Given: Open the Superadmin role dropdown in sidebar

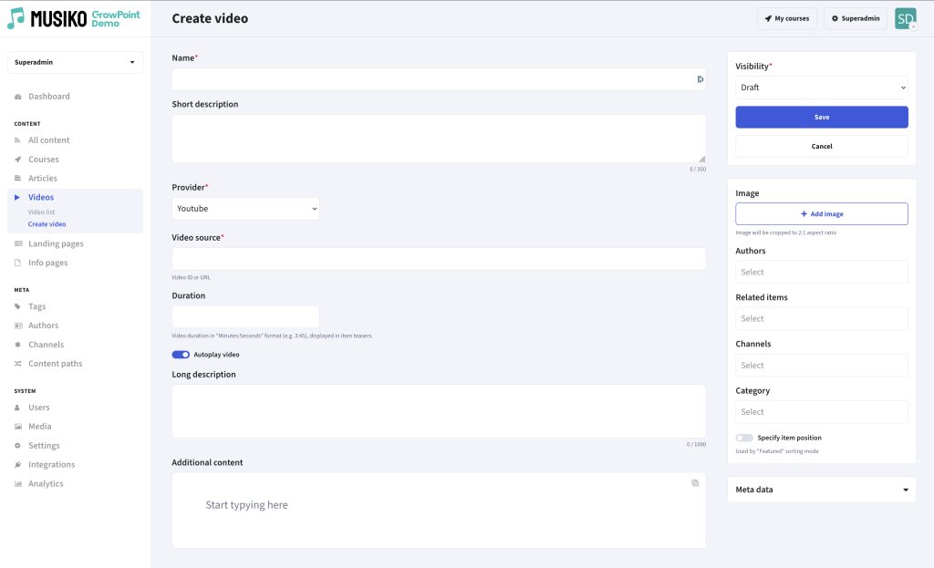Looking at the screenshot, I should click(75, 62).
